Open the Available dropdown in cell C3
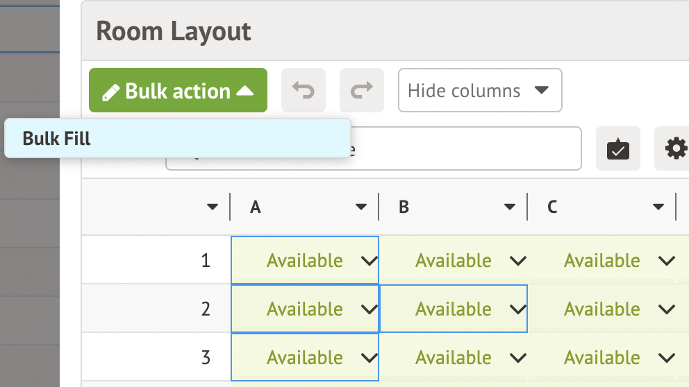This screenshot has width=689, height=387. click(667, 358)
